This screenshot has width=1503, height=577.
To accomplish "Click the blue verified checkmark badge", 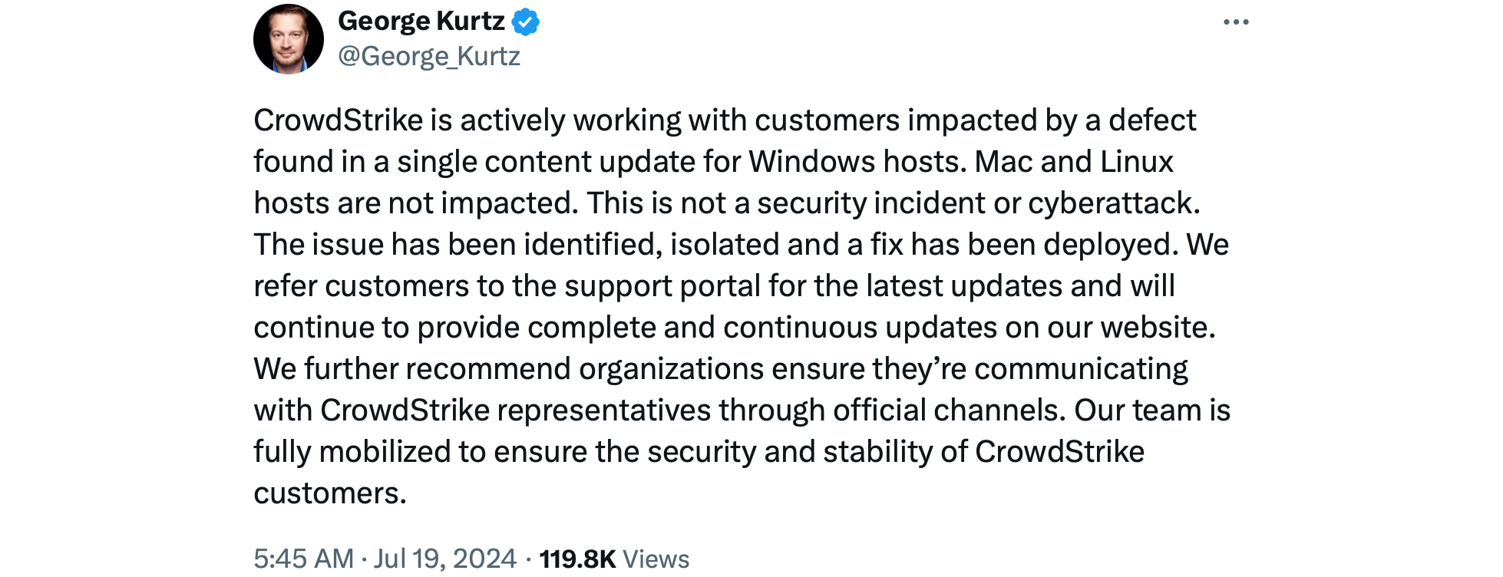I will point(526,21).
